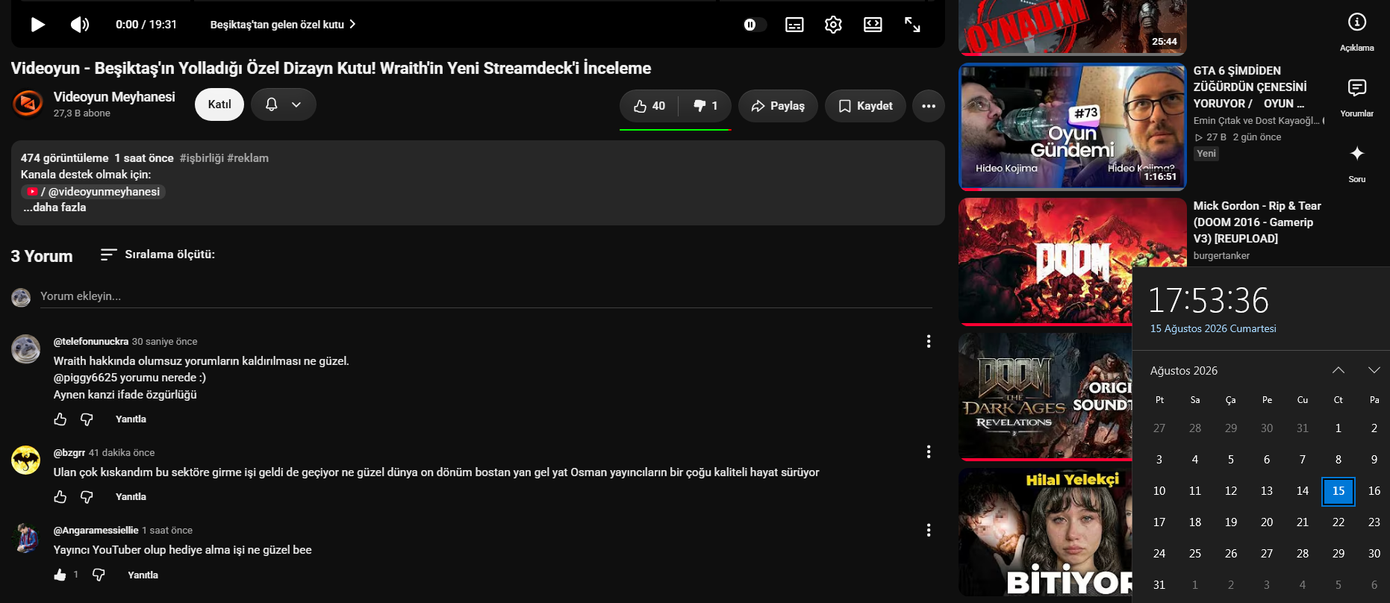Open the @Angaramessiellie username link
1390x603 pixels.
pos(96,531)
